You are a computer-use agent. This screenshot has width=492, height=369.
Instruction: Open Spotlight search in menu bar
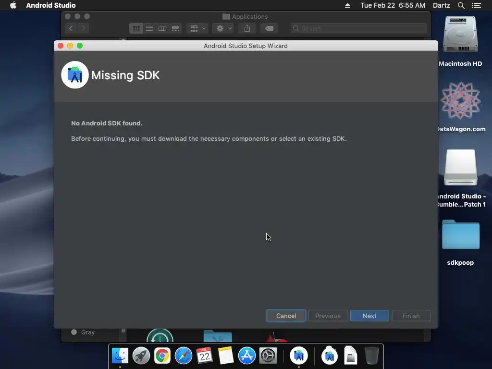[461, 5]
